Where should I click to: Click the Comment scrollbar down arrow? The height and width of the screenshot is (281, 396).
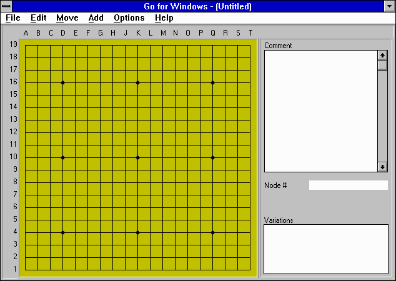(383, 167)
